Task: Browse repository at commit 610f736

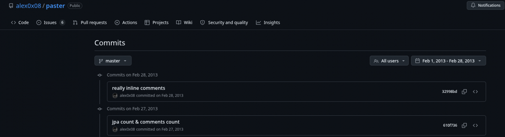Action: click(x=475, y=125)
